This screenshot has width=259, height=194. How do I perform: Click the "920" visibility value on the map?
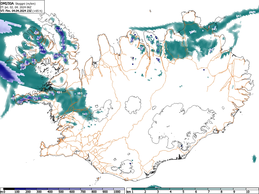(x=251, y=12)
